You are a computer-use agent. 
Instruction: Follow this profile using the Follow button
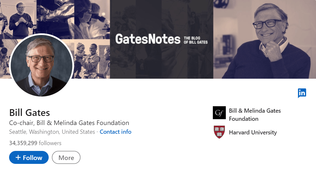(29, 158)
